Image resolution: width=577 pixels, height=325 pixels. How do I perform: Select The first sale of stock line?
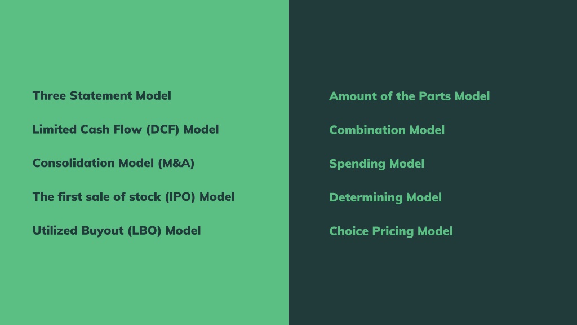134,197
